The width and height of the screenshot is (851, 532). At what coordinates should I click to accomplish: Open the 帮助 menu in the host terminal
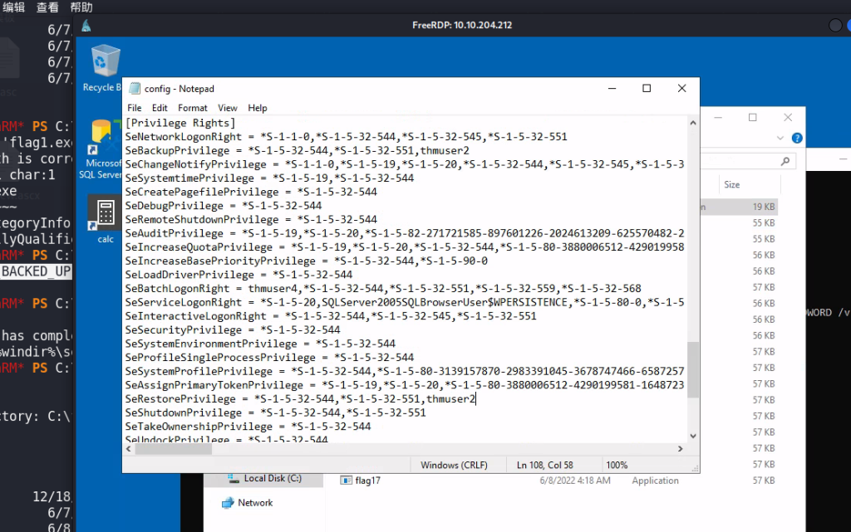[81, 7]
